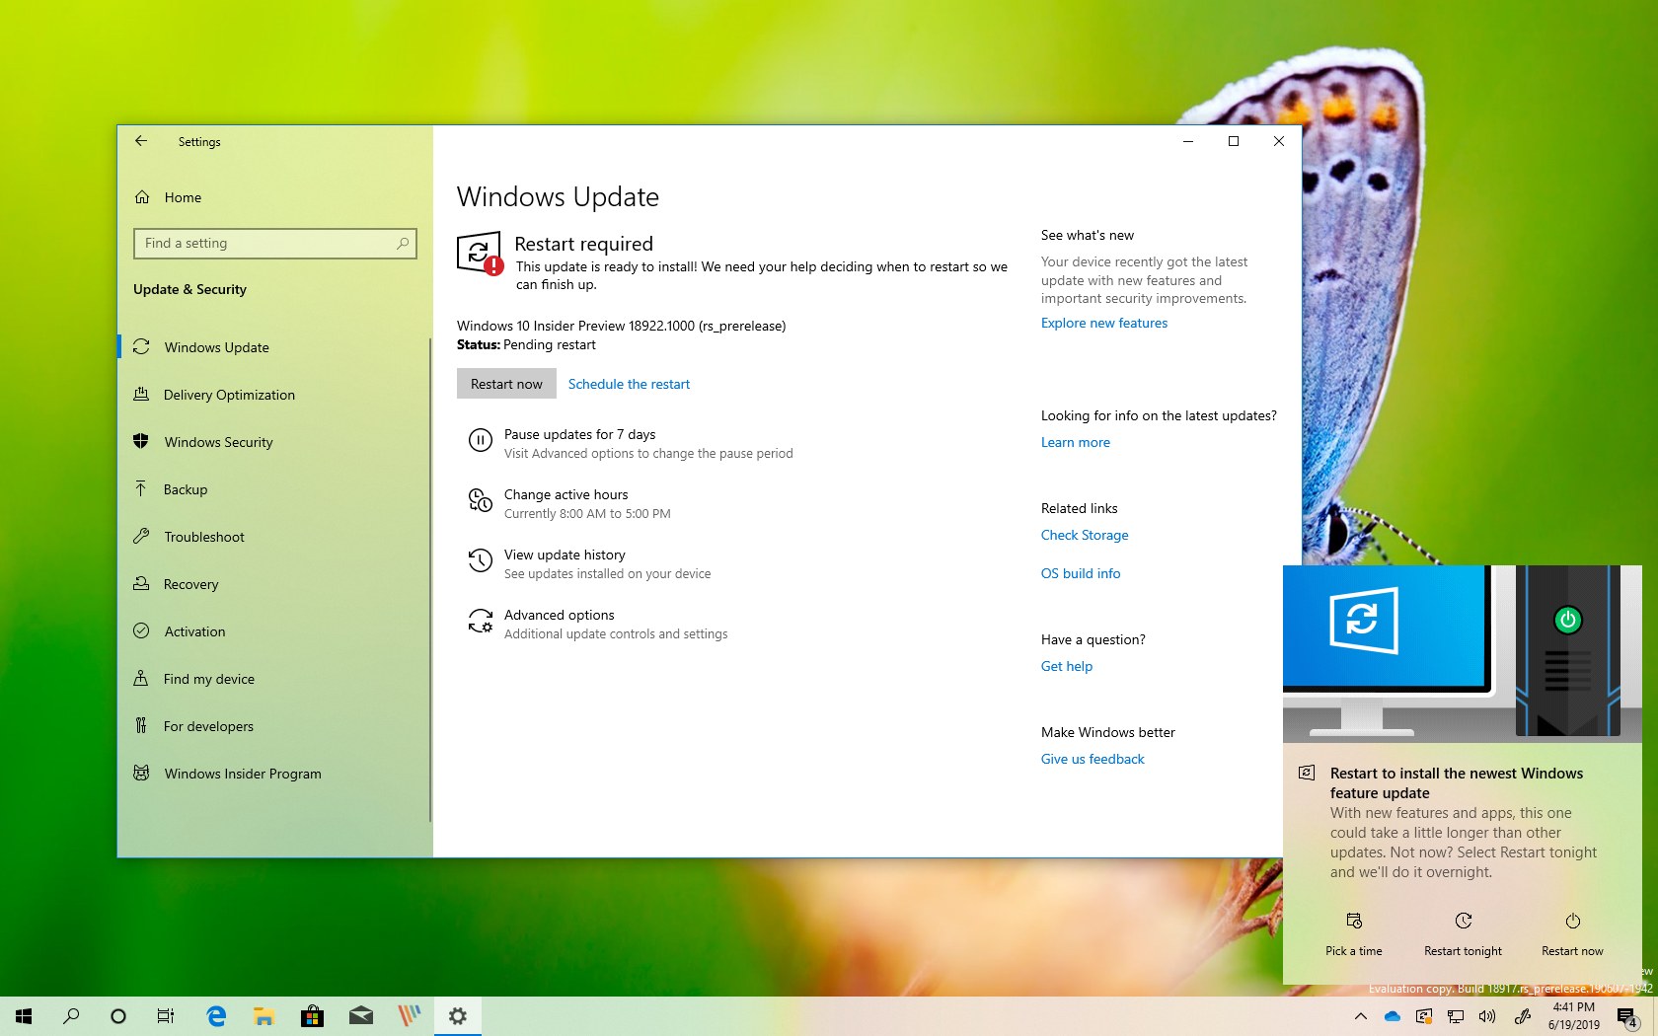Expand hidden icons in the system tray

(1359, 1016)
